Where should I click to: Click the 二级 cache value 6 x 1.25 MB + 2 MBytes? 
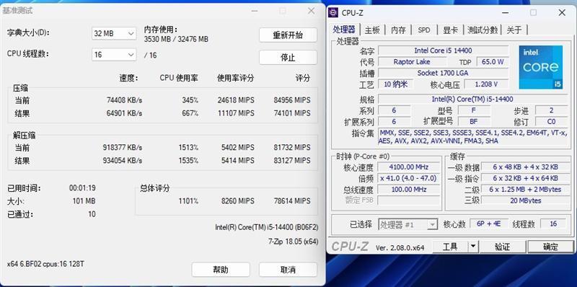point(525,190)
